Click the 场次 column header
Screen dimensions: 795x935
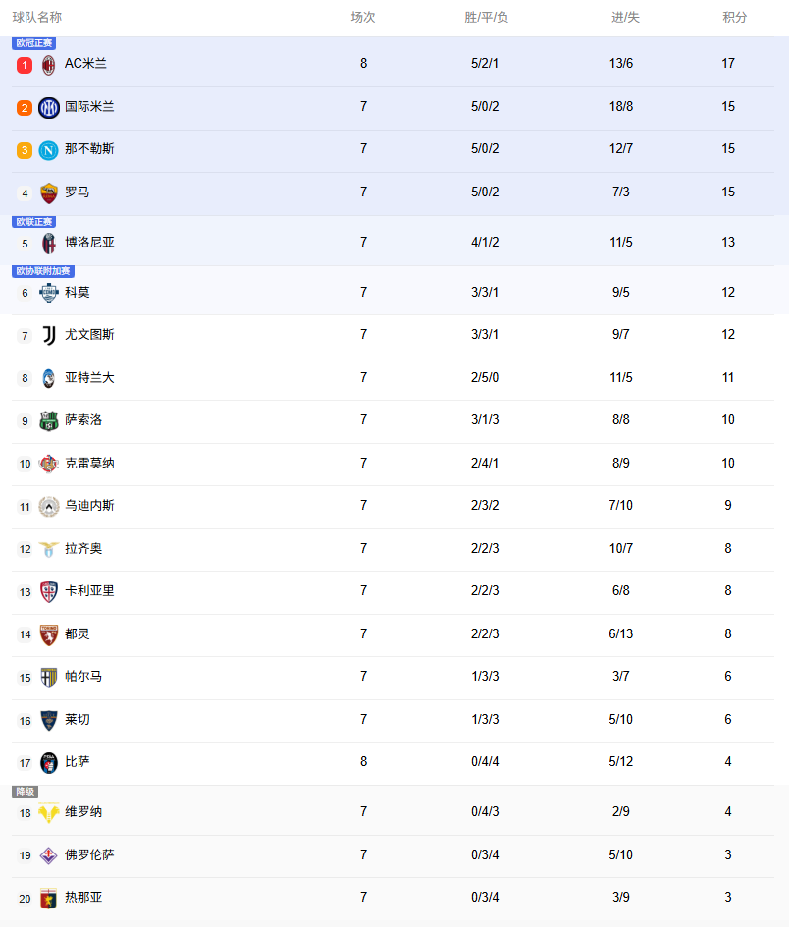tap(363, 17)
